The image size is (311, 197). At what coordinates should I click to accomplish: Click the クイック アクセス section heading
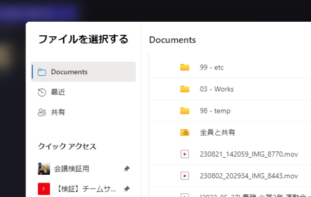tap(67, 146)
